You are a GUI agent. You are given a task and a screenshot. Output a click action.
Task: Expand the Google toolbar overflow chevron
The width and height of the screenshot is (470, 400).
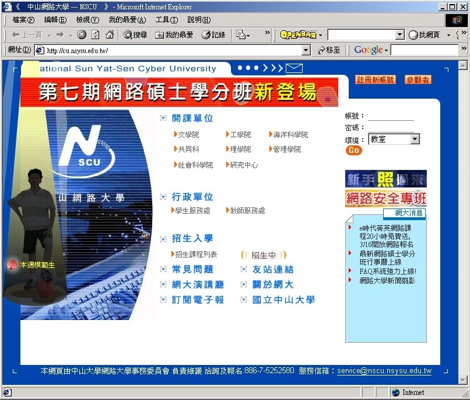pyautogui.click(x=464, y=48)
